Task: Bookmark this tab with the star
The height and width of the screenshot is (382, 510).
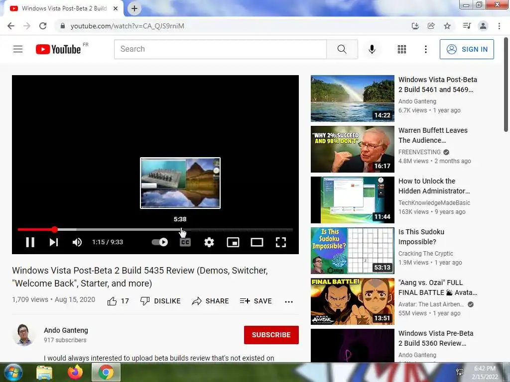Action: point(447,26)
